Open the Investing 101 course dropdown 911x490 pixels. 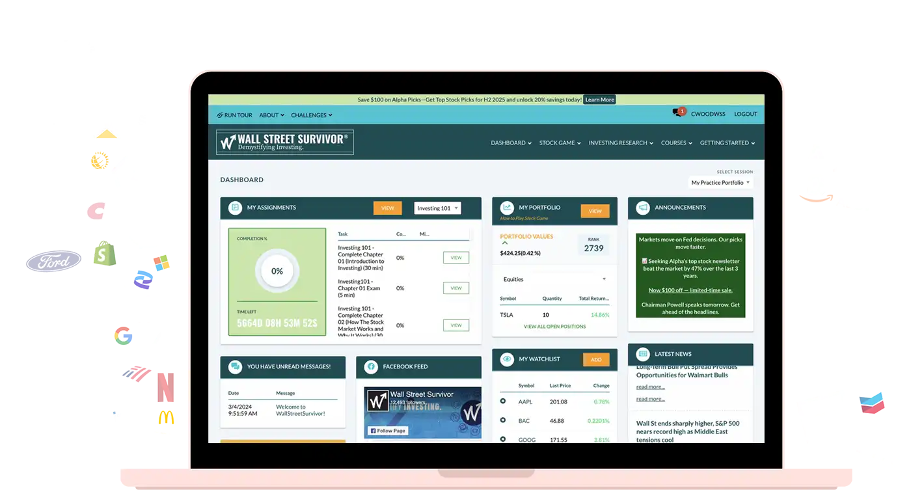point(437,208)
